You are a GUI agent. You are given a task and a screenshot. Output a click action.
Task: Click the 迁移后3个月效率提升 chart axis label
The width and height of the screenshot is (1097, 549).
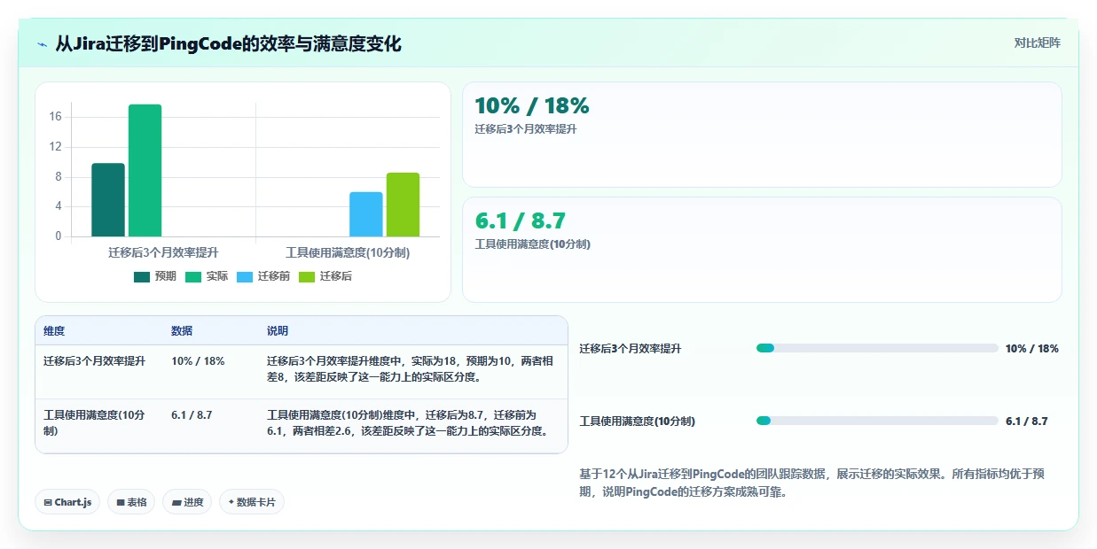(163, 252)
